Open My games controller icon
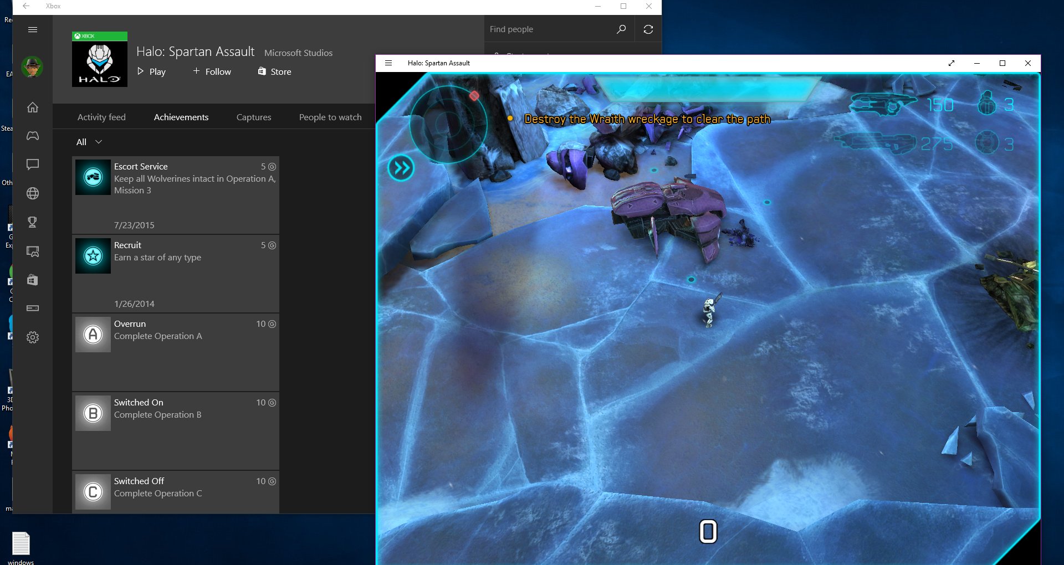The height and width of the screenshot is (565, 1064). point(33,136)
